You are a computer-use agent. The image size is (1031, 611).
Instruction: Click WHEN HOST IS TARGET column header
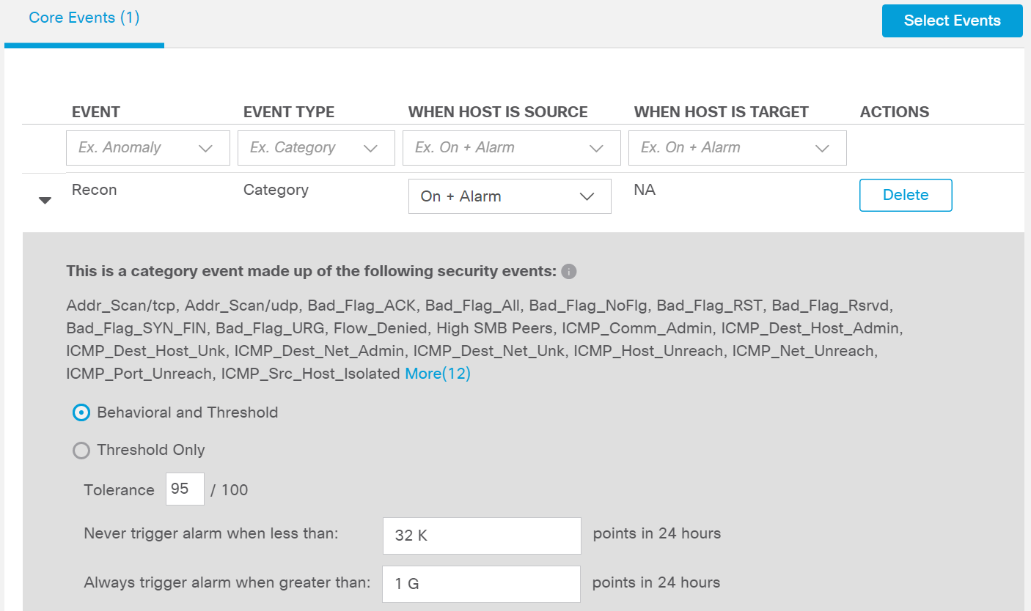click(722, 112)
